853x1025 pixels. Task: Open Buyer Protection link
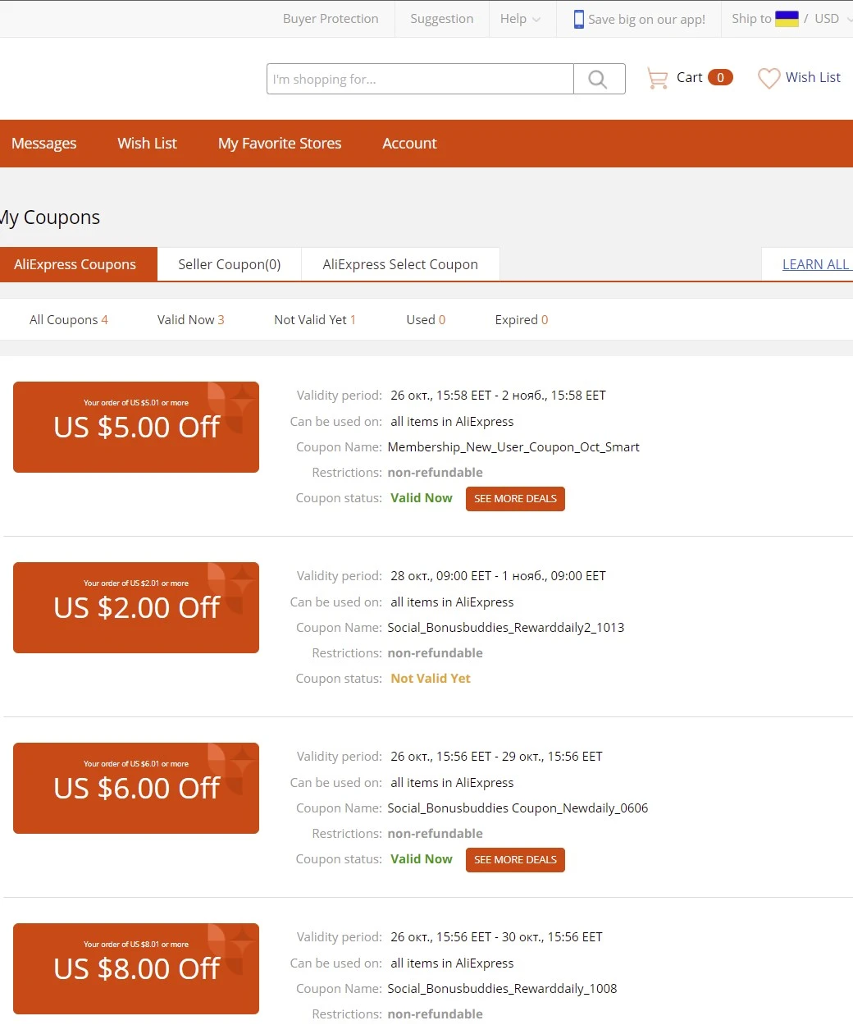point(331,19)
